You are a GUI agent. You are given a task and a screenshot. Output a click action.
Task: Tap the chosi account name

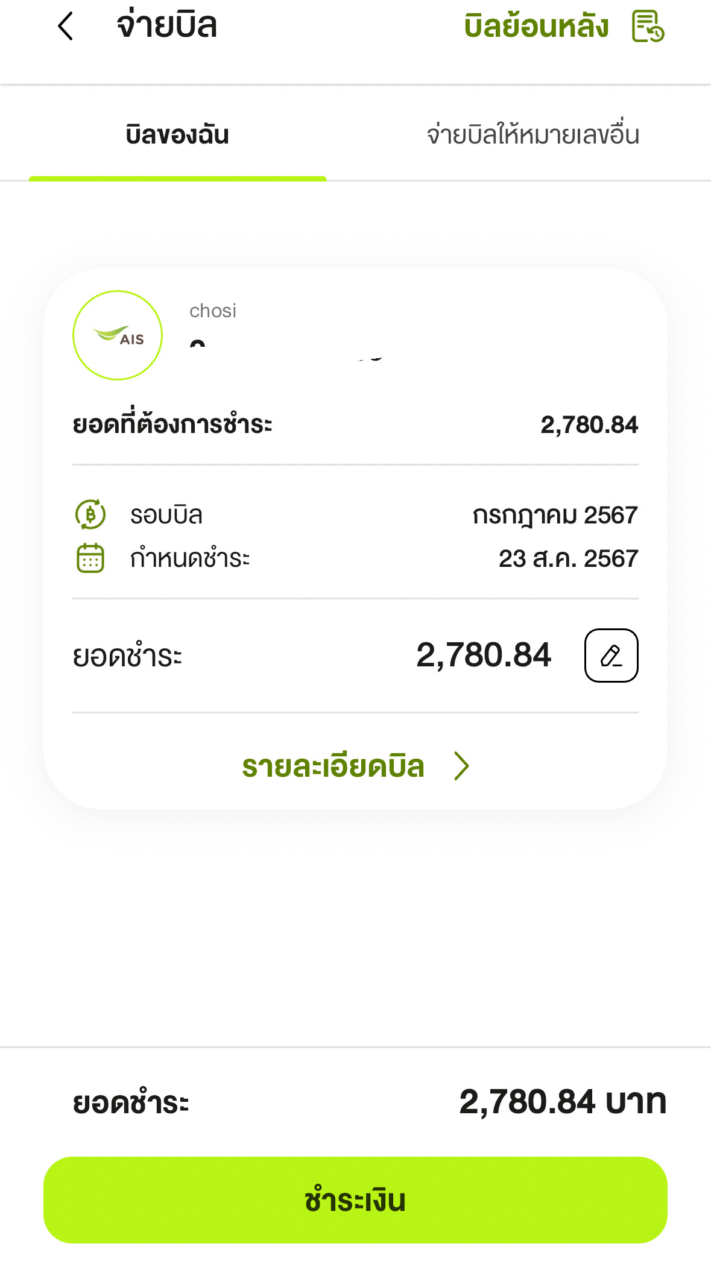click(213, 311)
